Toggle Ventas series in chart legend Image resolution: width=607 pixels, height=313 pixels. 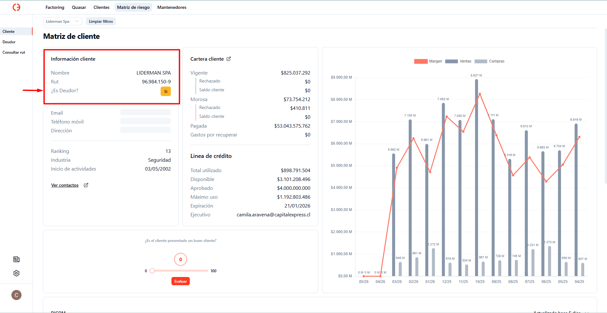(458, 61)
